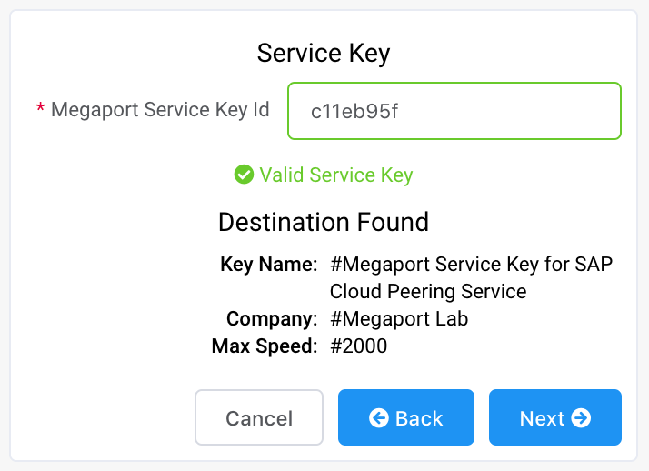
Task: Click the "#Megaport Service Key for SAP" text line
Action: (x=471, y=265)
